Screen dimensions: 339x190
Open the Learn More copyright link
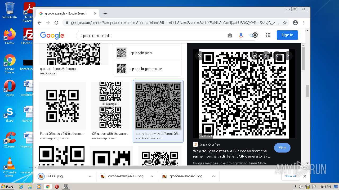(x=257, y=163)
